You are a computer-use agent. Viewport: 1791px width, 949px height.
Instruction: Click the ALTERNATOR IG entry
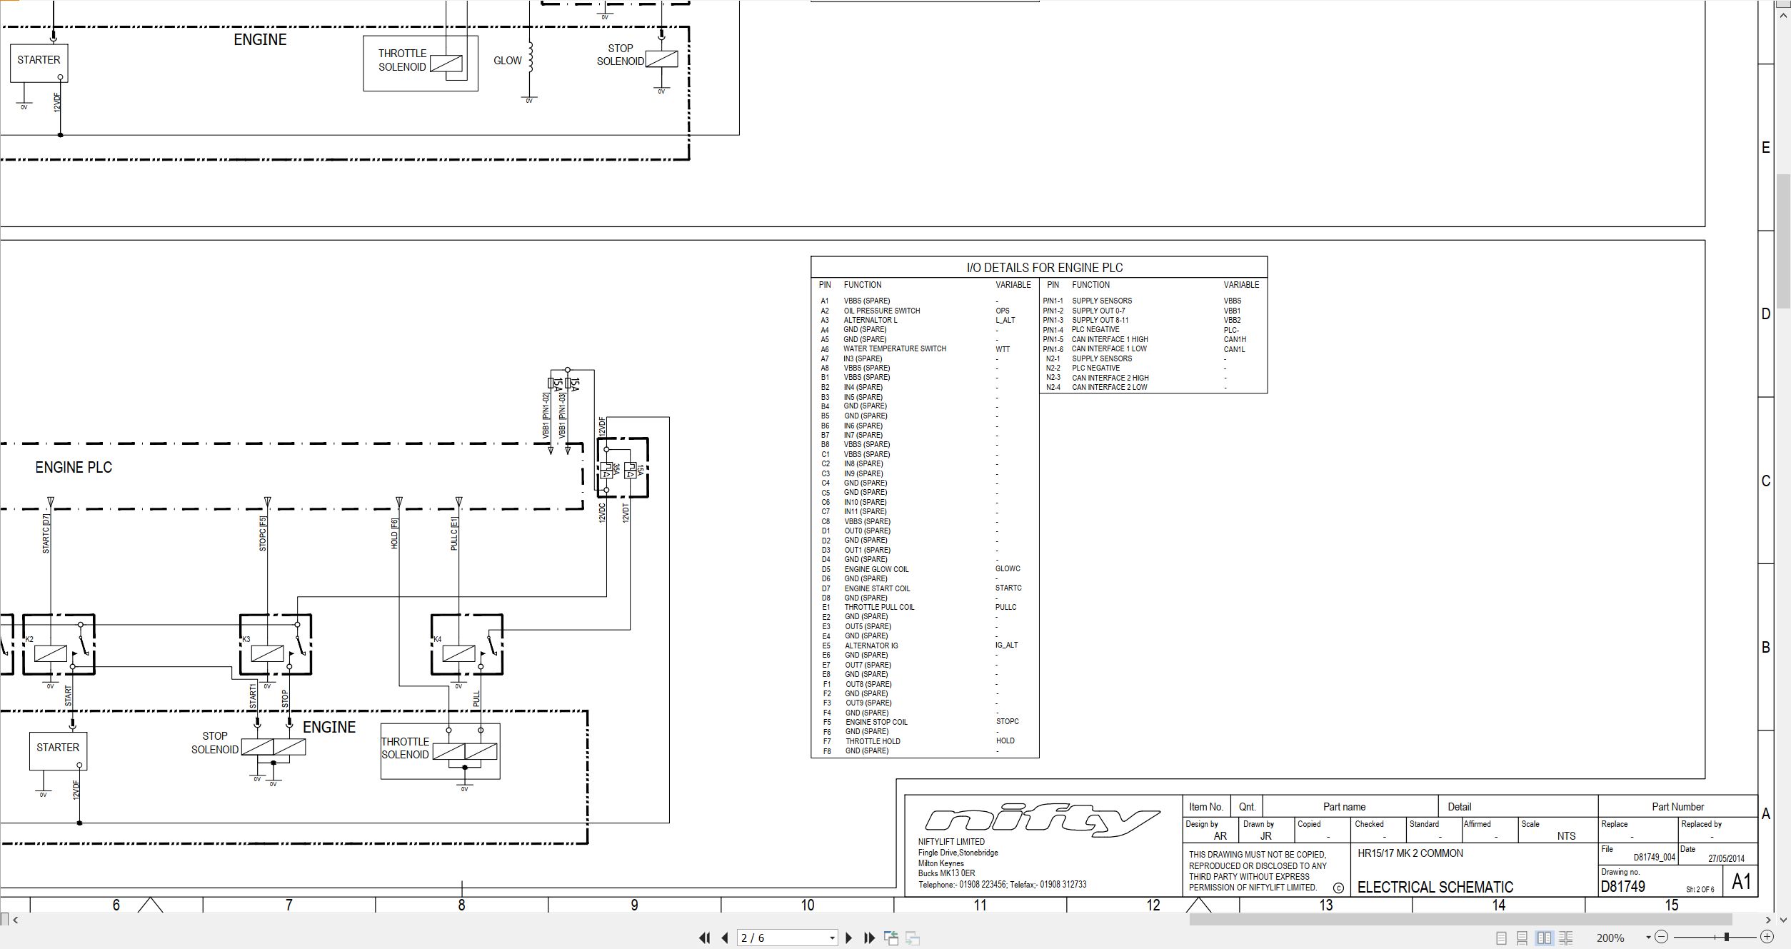coord(871,646)
